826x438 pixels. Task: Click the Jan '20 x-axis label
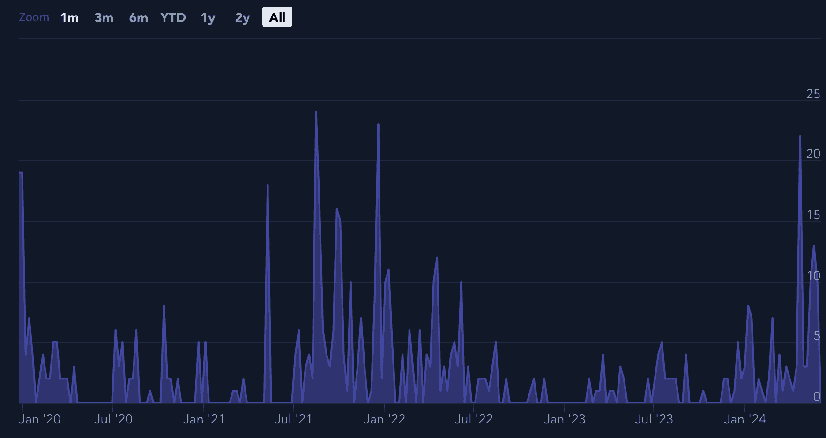click(40, 419)
